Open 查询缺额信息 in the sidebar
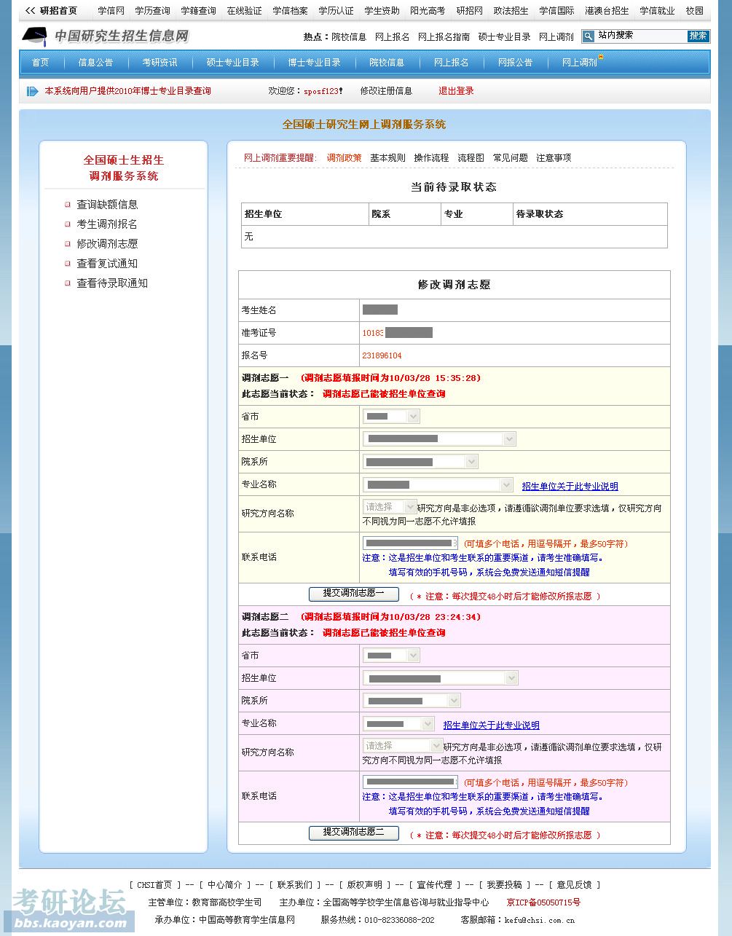Viewport: 732px width, 936px height. point(107,205)
